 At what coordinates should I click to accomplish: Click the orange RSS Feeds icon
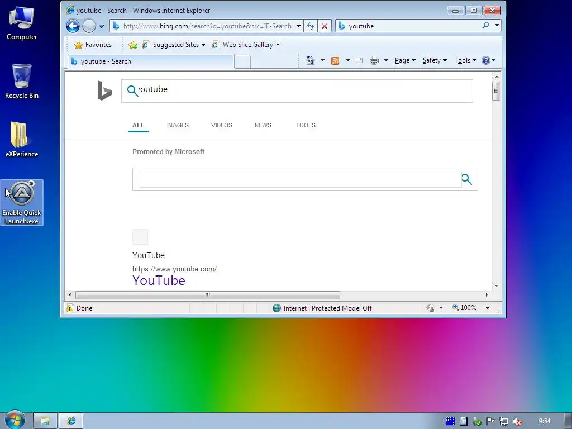pos(335,60)
